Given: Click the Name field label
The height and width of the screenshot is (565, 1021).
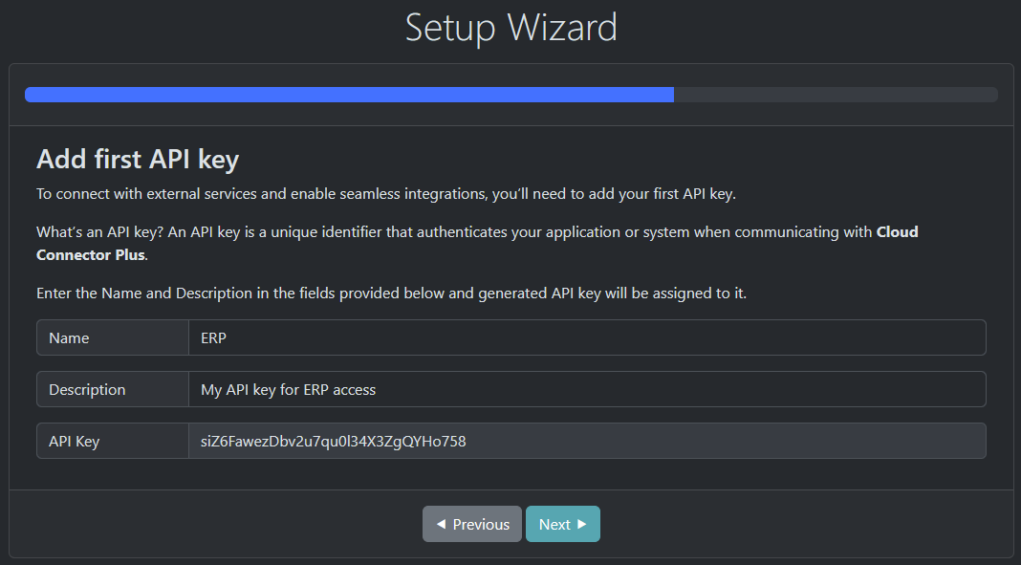Looking at the screenshot, I should (x=69, y=337).
